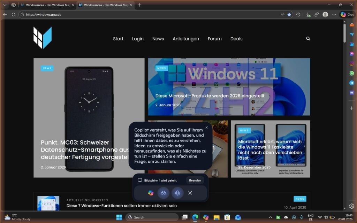Click Beenden to stop screen sharing
The width and height of the screenshot is (357, 223).
195,180
